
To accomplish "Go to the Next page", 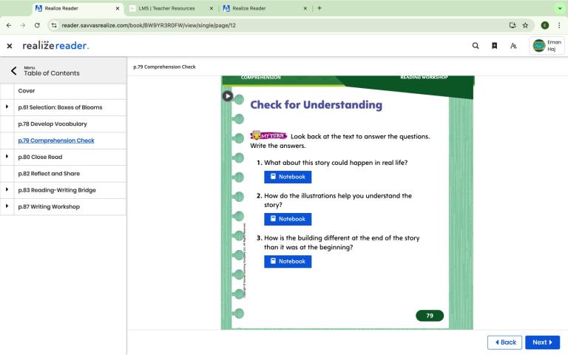I will coord(542,342).
